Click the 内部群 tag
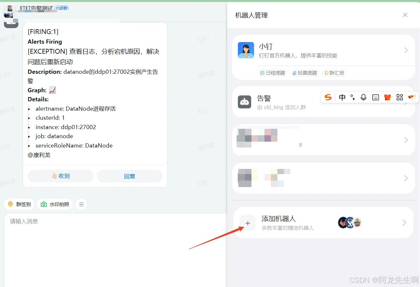The width and height of the screenshot is (420, 287). (62, 8)
